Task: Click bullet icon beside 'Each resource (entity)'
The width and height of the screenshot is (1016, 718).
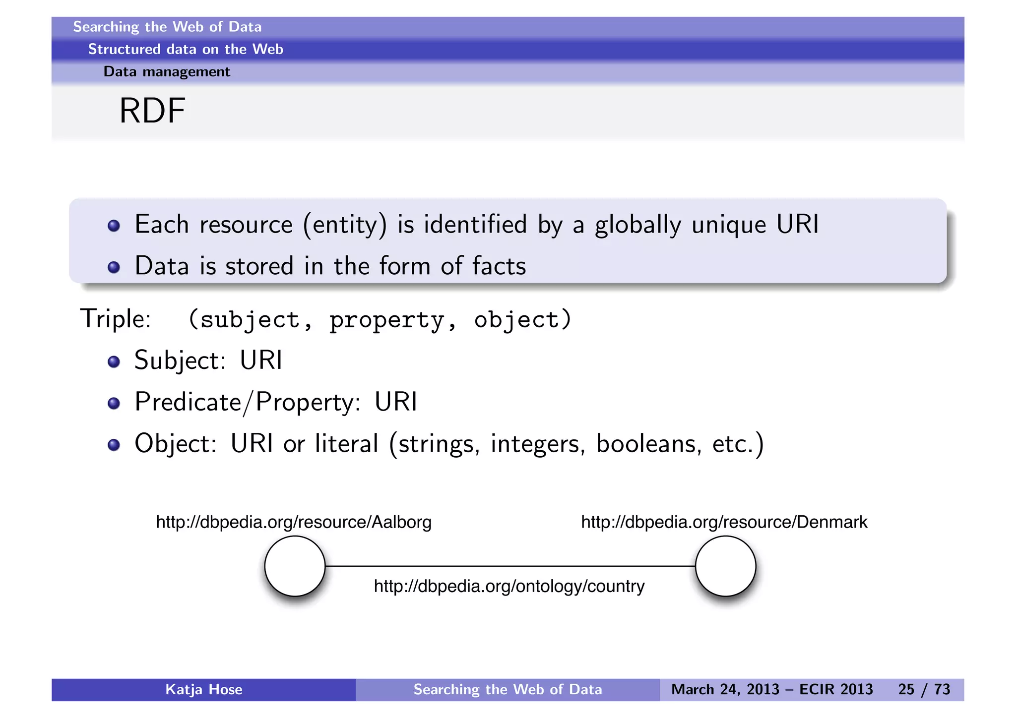Action: [114, 226]
